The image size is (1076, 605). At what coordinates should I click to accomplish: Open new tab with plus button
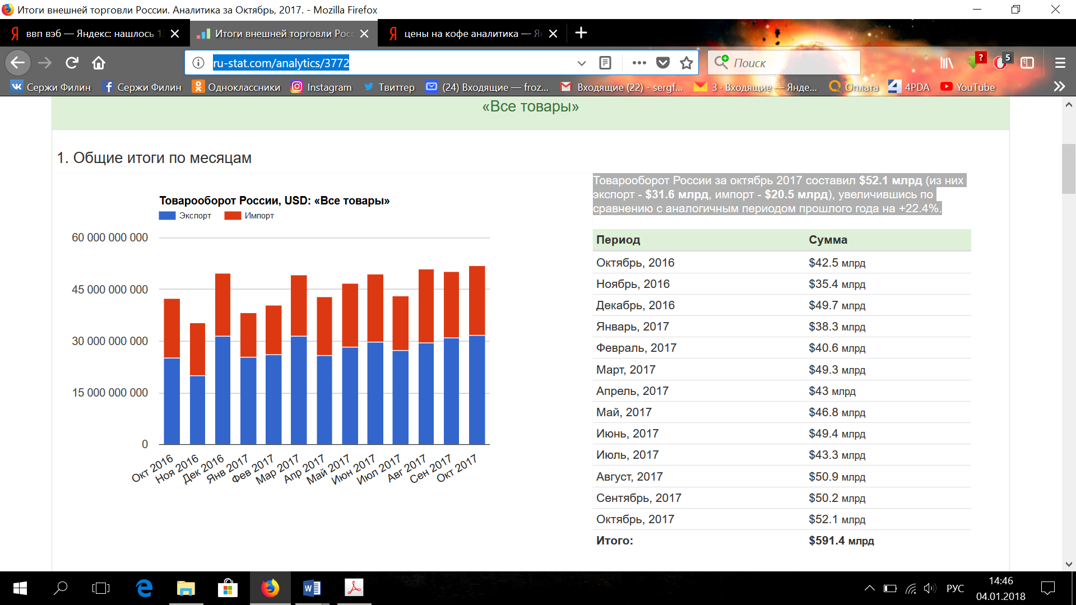[581, 33]
